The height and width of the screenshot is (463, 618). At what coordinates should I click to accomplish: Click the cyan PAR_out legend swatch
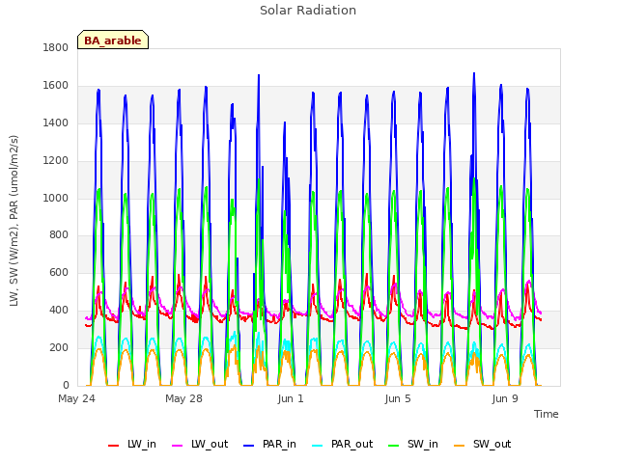pyautogui.click(x=318, y=446)
